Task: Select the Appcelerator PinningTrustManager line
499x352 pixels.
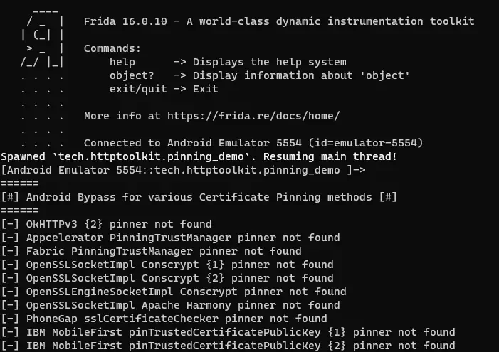Action: pos(171,238)
